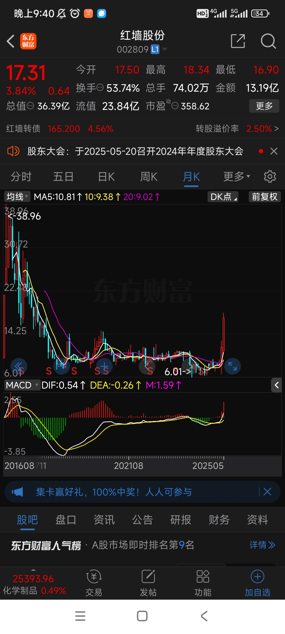Expand 更多 chart period dropdown
The image size is (285, 634).
236,176
